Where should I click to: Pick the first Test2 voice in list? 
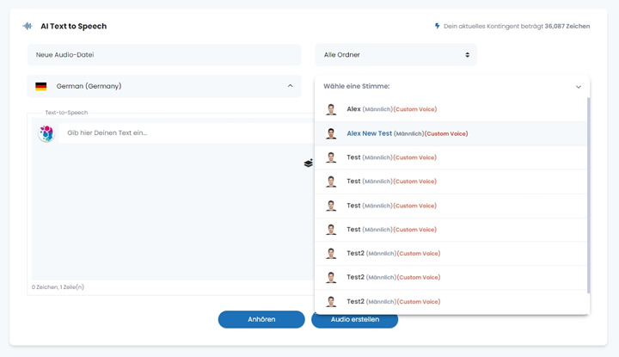pyautogui.click(x=393, y=254)
